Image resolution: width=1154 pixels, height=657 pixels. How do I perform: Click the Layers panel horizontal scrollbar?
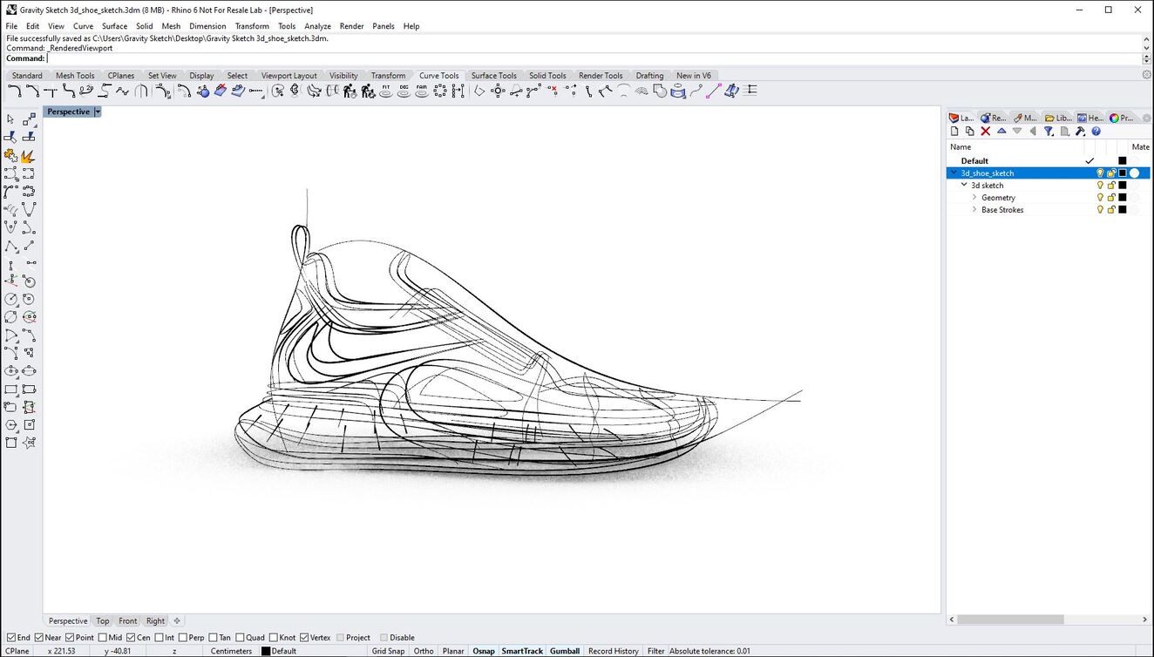(1010, 620)
